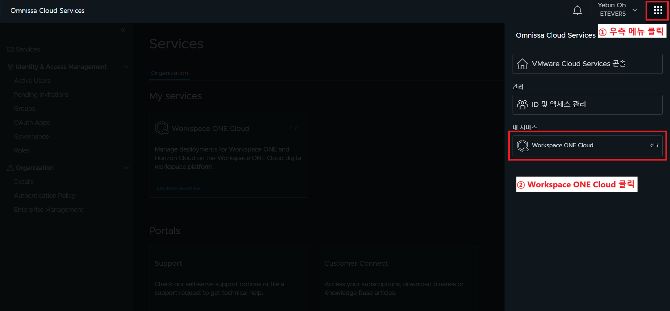Click LAUNCH SERVICE link
This screenshot has width=670, height=311.
pos(178,188)
